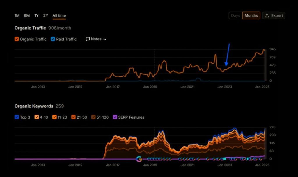
Task: Switch chart granularity to Days
Action: 235,16
